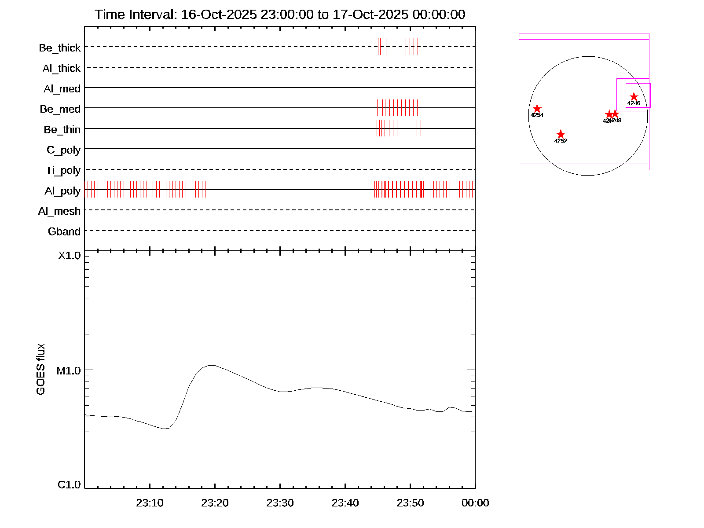Click the red star for region 4254
The height and width of the screenshot is (528, 704).
[x=537, y=109]
